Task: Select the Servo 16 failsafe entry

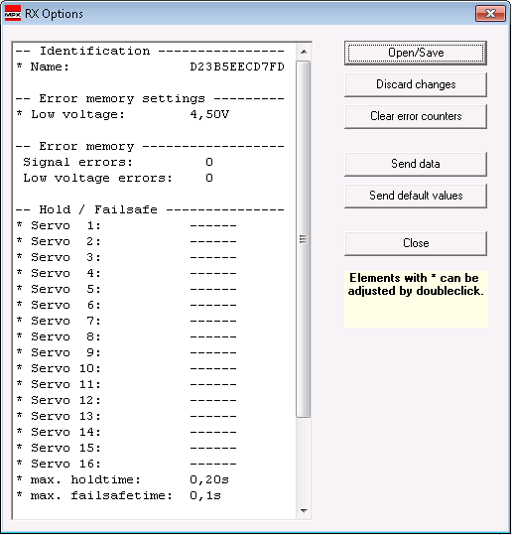Action: coord(126,464)
